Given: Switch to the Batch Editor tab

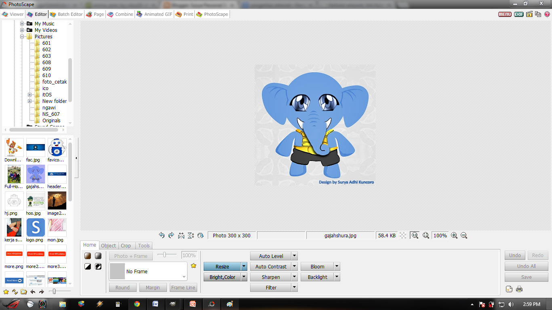Looking at the screenshot, I should click(66, 14).
